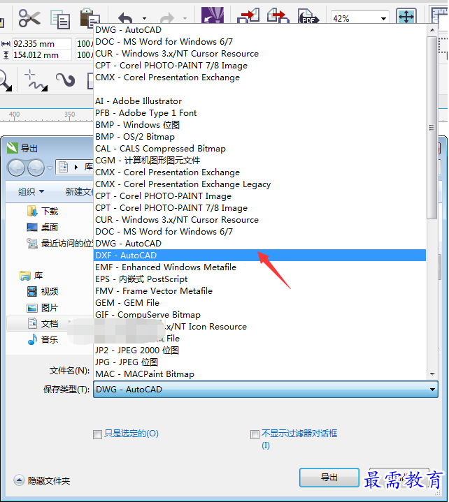449x502 pixels.
Task: Click the height field 154.012 mm
Action: (41, 55)
